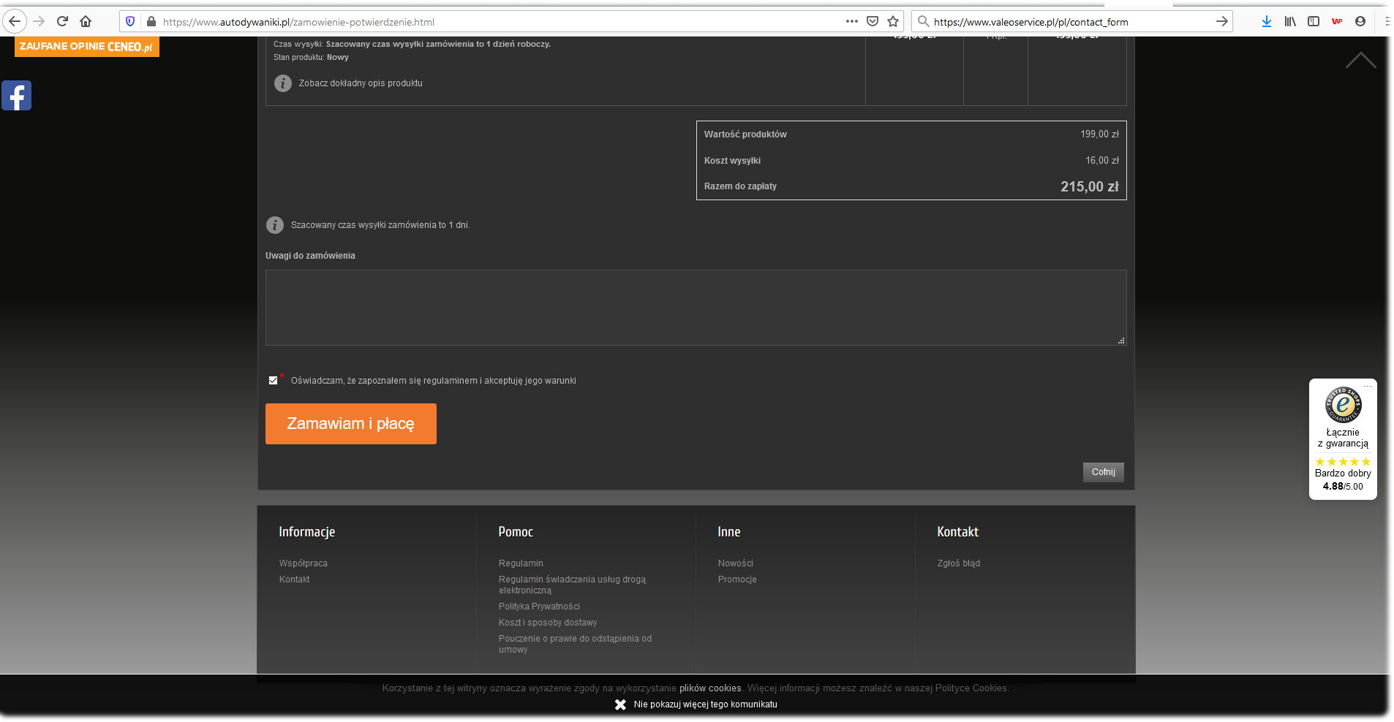The height and width of the screenshot is (722, 1394).
Task: Save the page to Pocket icon
Action: click(872, 21)
